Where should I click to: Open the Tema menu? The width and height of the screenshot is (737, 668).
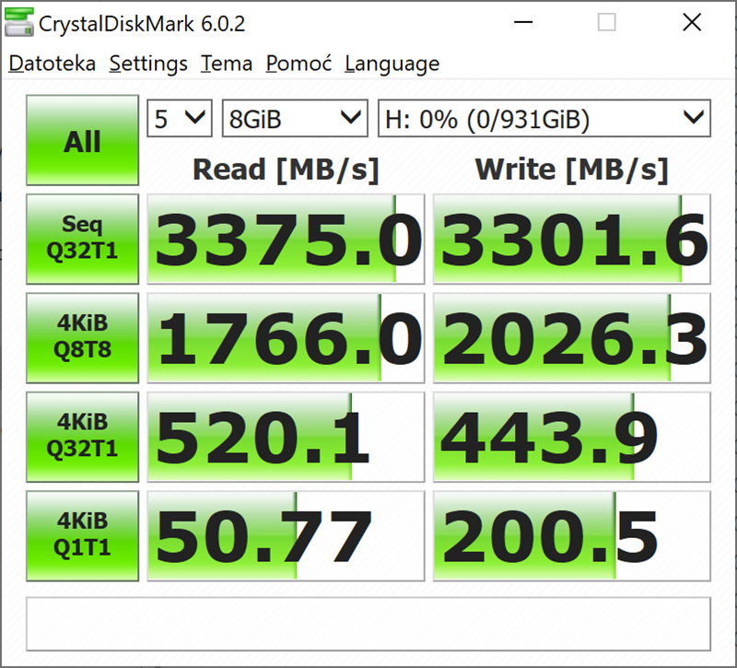click(227, 64)
